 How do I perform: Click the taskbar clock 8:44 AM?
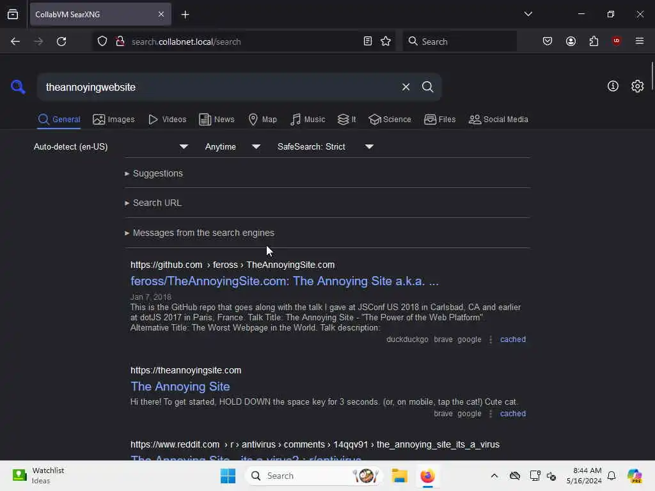point(583,476)
